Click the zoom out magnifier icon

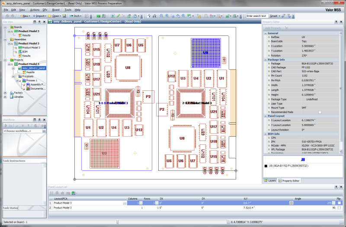pos(161,16)
